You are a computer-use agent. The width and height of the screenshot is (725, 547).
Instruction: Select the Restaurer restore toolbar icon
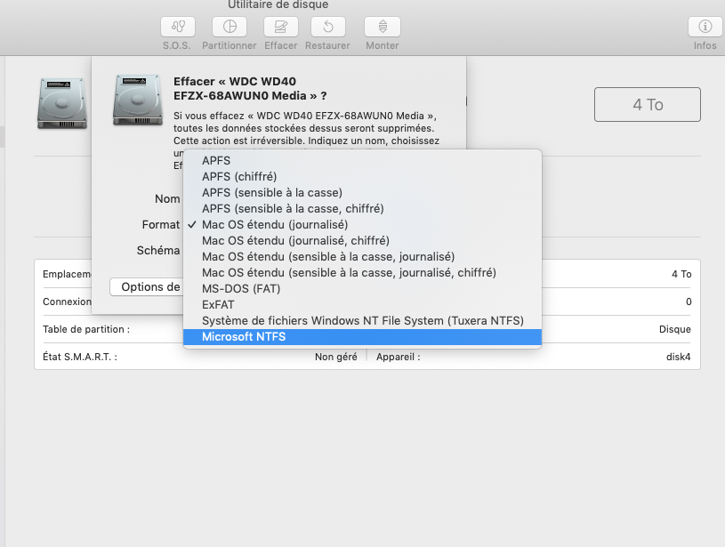328,27
